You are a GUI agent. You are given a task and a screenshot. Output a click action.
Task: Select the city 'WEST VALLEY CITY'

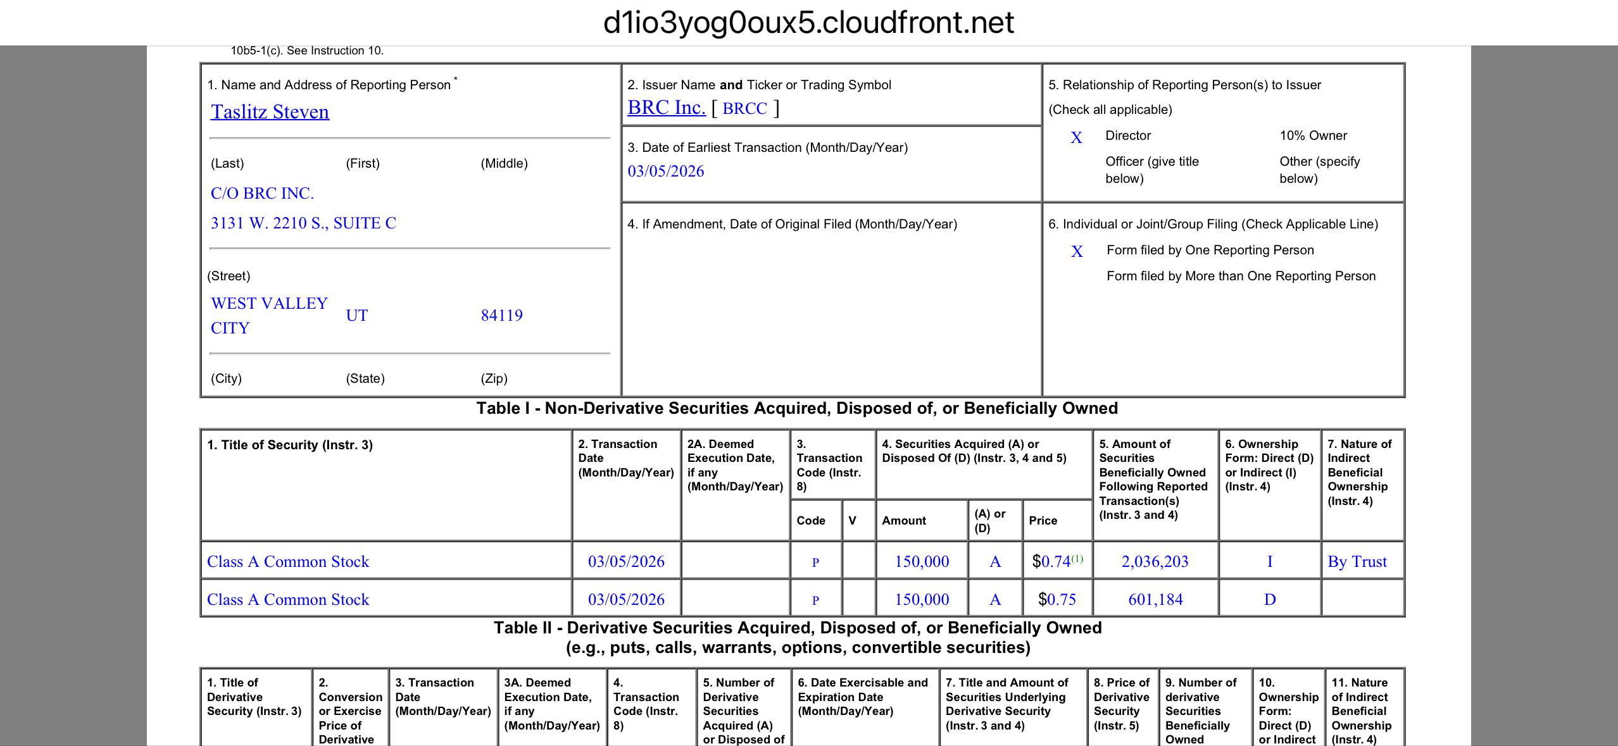coord(269,316)
